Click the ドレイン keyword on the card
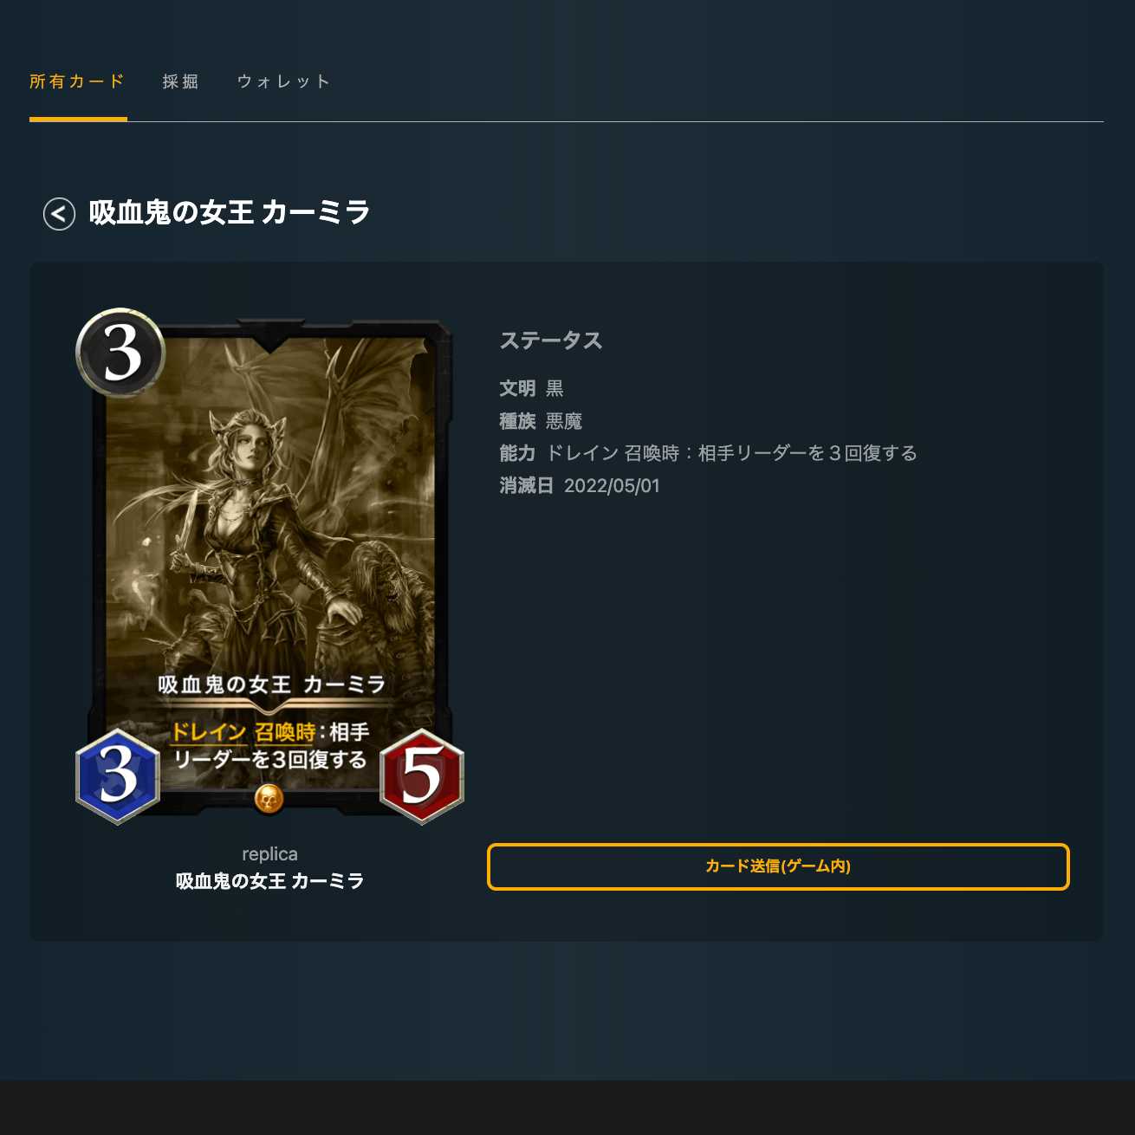Viewport: 1135px width, 1135px height. click(x=208, y=732)
